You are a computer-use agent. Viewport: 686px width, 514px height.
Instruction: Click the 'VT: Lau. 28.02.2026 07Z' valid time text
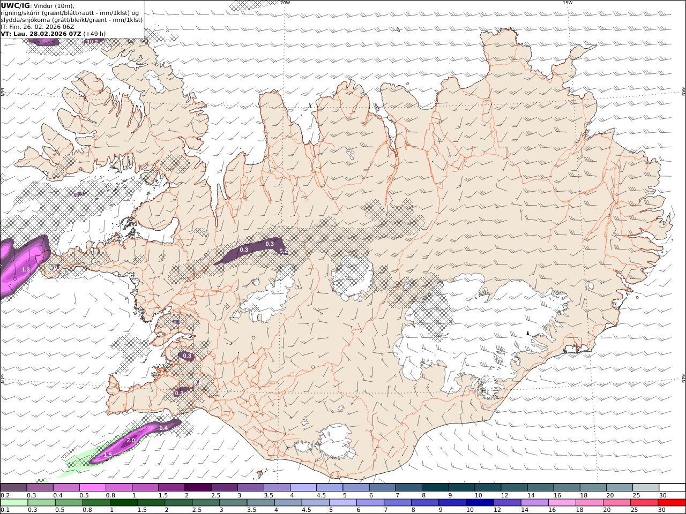41,34
